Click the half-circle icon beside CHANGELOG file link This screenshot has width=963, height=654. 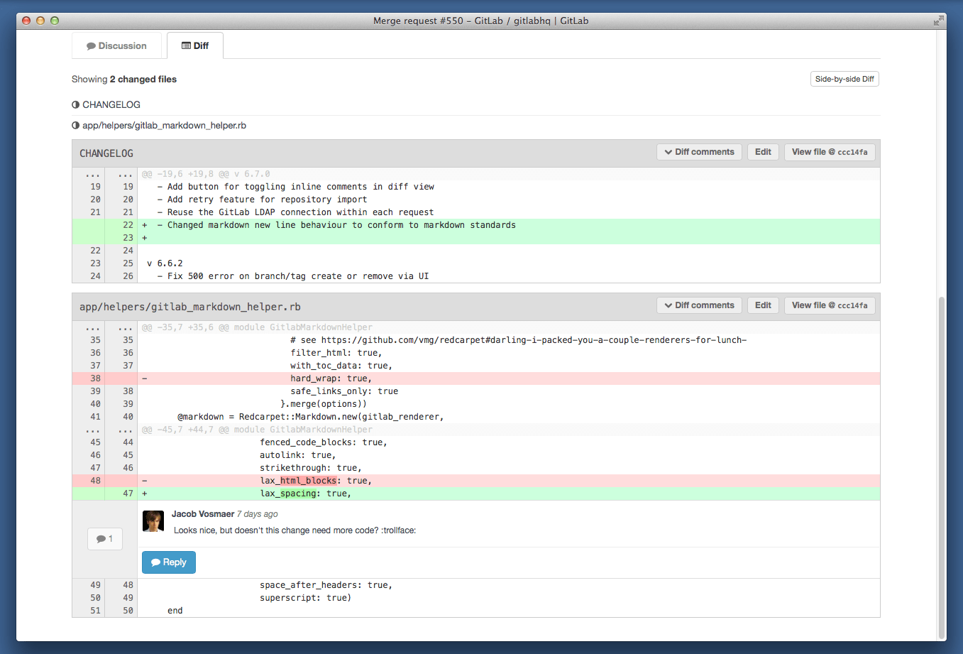(75, 105)
